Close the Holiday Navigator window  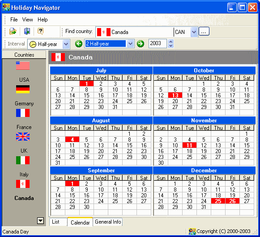point(252,8)
